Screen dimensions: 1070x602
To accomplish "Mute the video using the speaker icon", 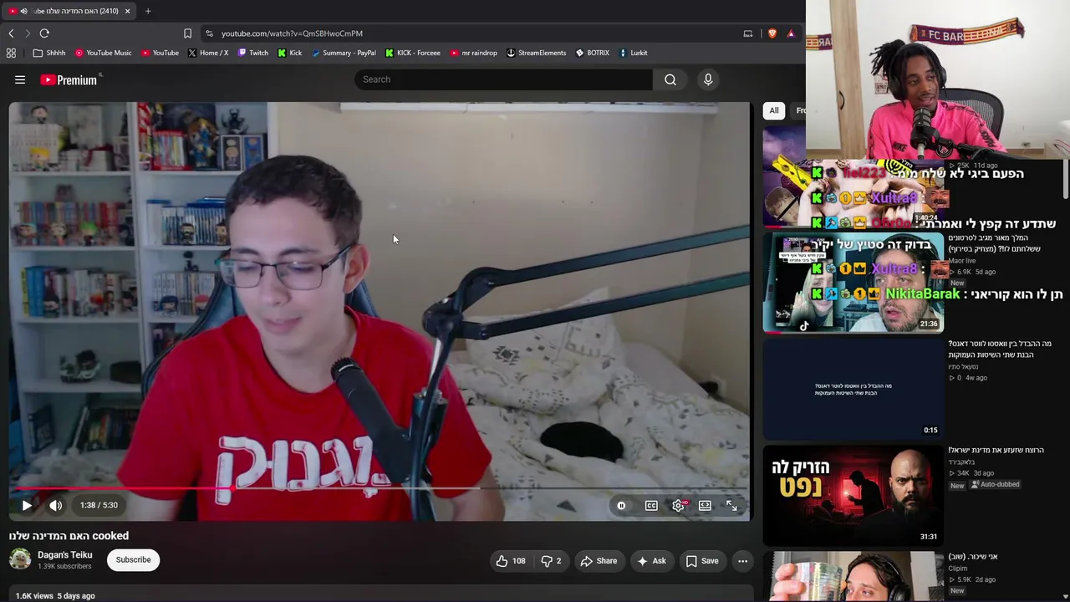I will click(55, 505).
